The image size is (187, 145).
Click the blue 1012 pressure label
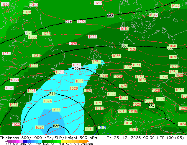point(102,128)
